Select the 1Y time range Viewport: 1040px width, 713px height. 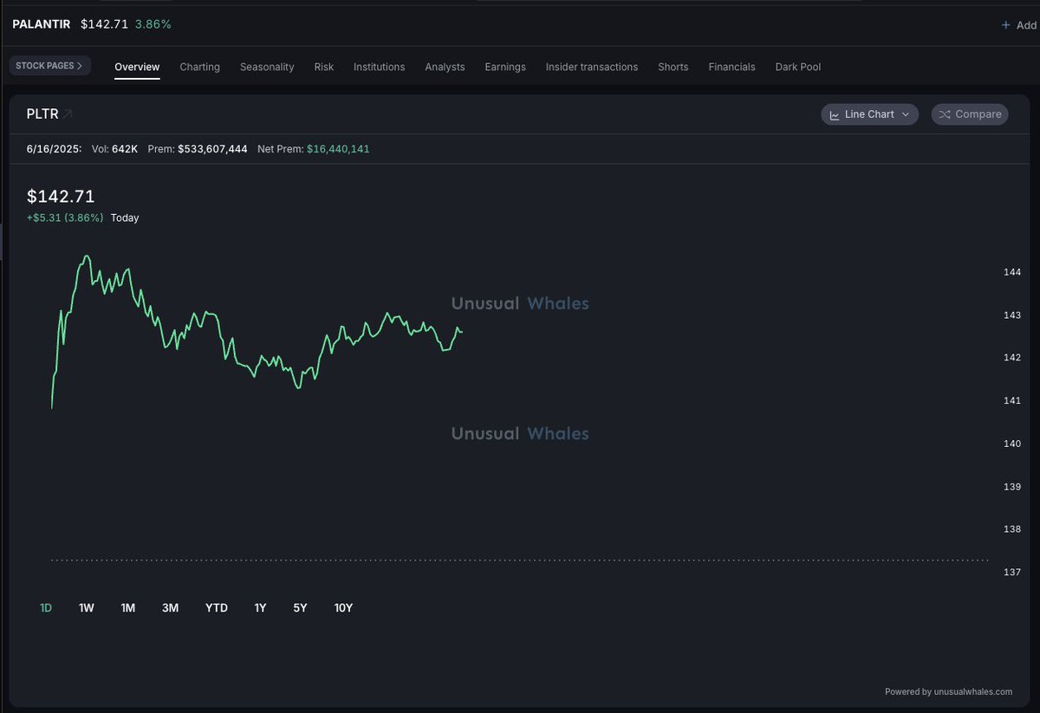pos(260,608)
